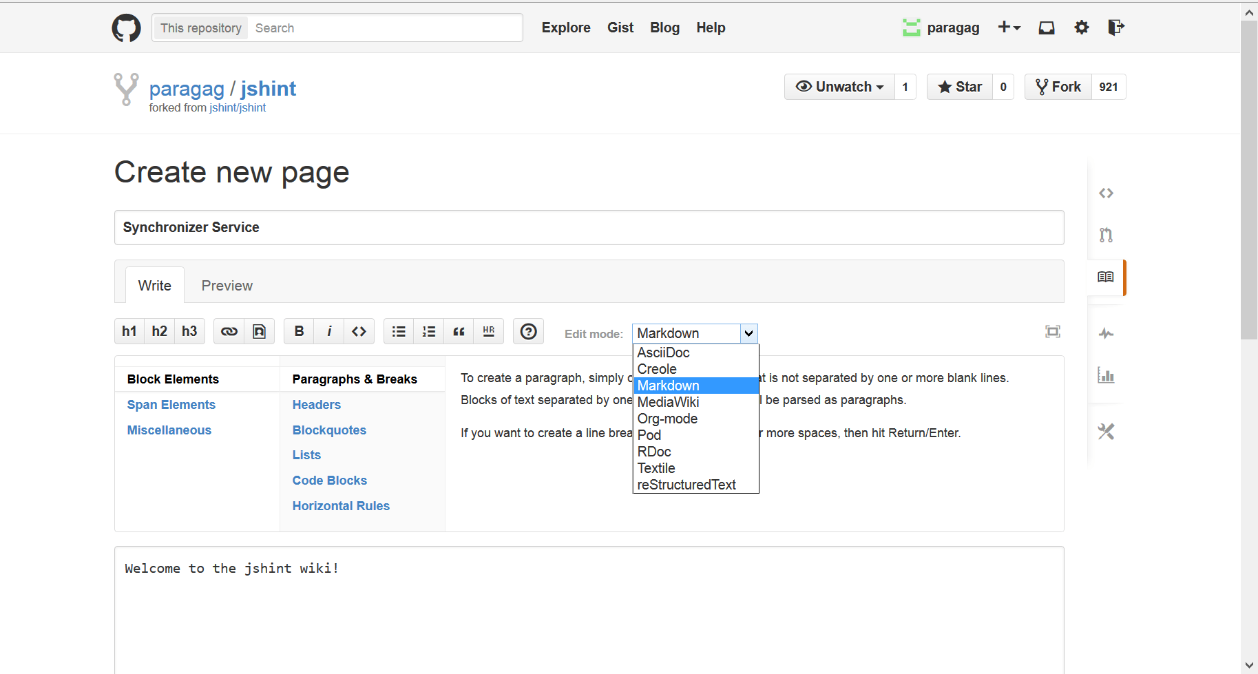Switch to the Preview tab
This screenshot has height=674, width=1258.
pos(227,285)
